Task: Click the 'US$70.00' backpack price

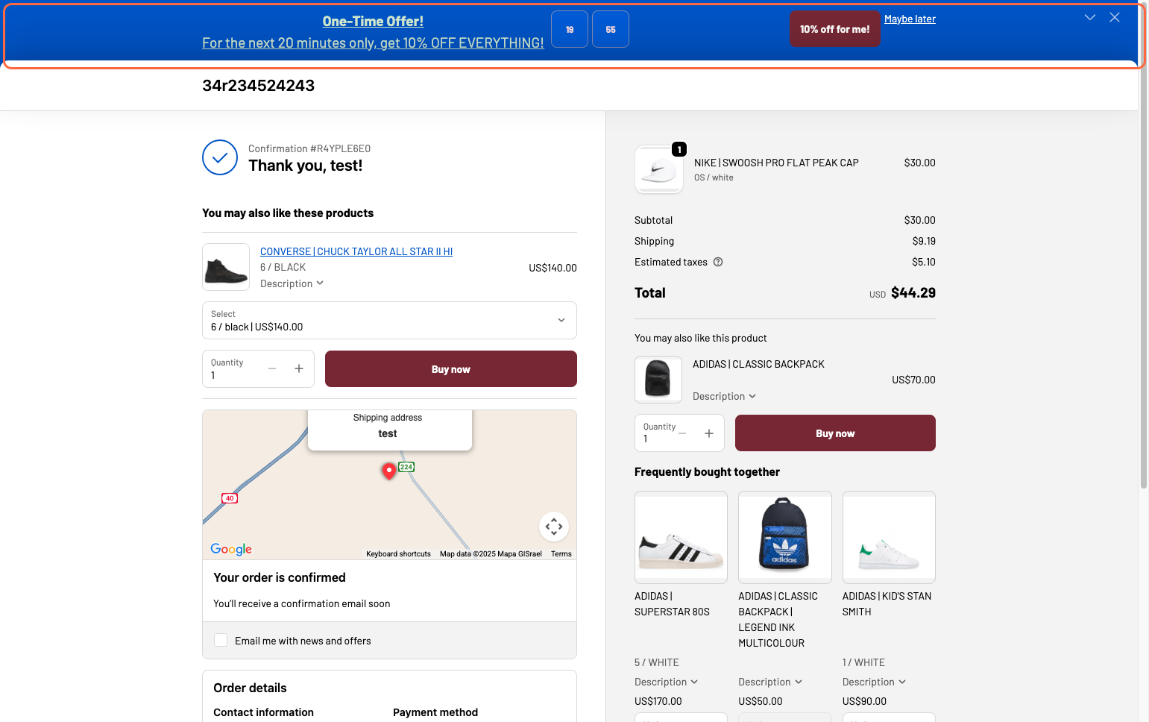Action: coord(913,380)
